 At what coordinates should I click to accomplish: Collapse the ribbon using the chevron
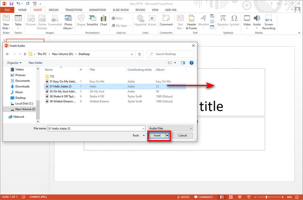[299, 33]
